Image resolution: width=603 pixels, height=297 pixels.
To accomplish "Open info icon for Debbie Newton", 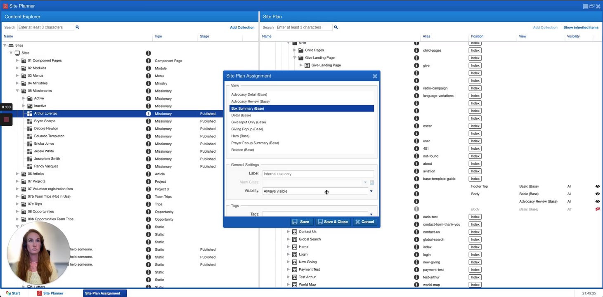I will (x=148, y=129).
